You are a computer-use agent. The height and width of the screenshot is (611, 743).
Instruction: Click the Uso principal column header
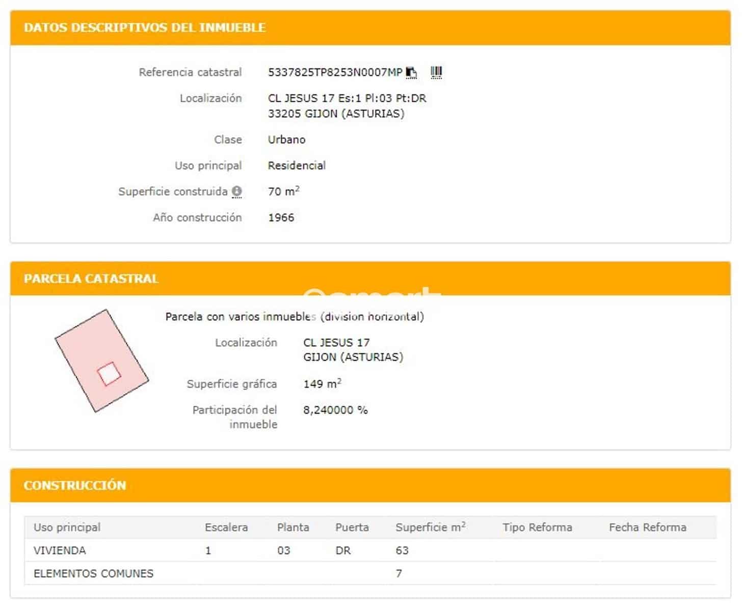pos(67,527)
